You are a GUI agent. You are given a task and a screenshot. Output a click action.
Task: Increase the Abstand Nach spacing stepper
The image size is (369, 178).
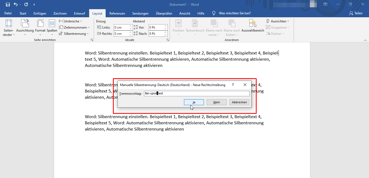coord(166,32)
